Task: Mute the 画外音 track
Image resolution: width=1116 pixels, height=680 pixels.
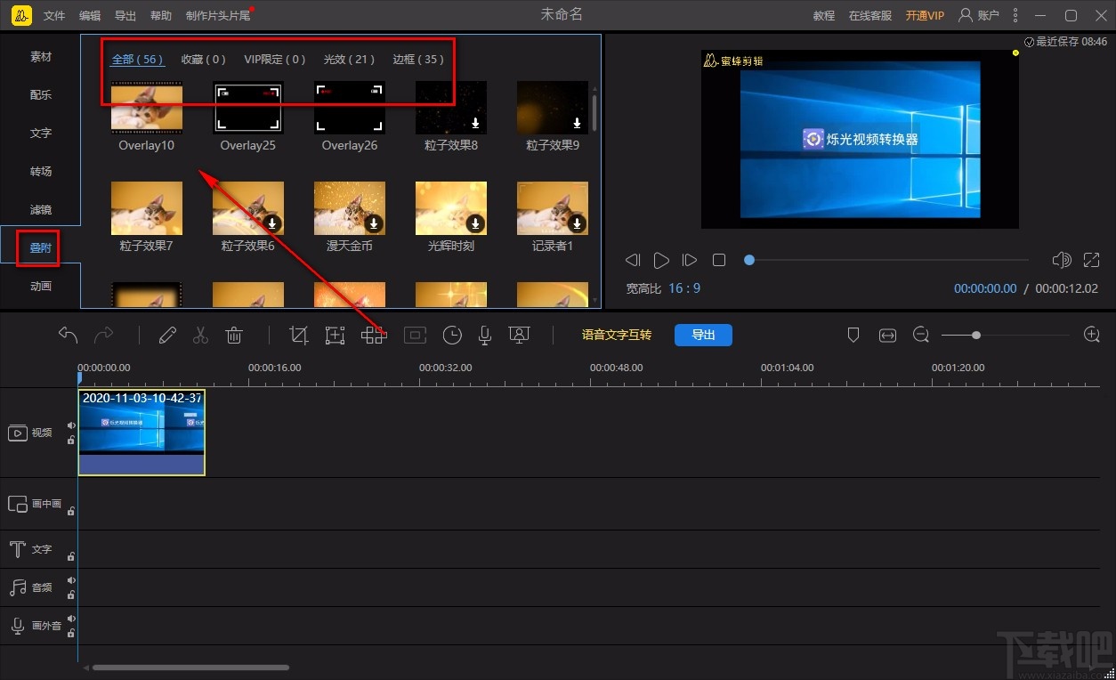Action: pos(71,619)
